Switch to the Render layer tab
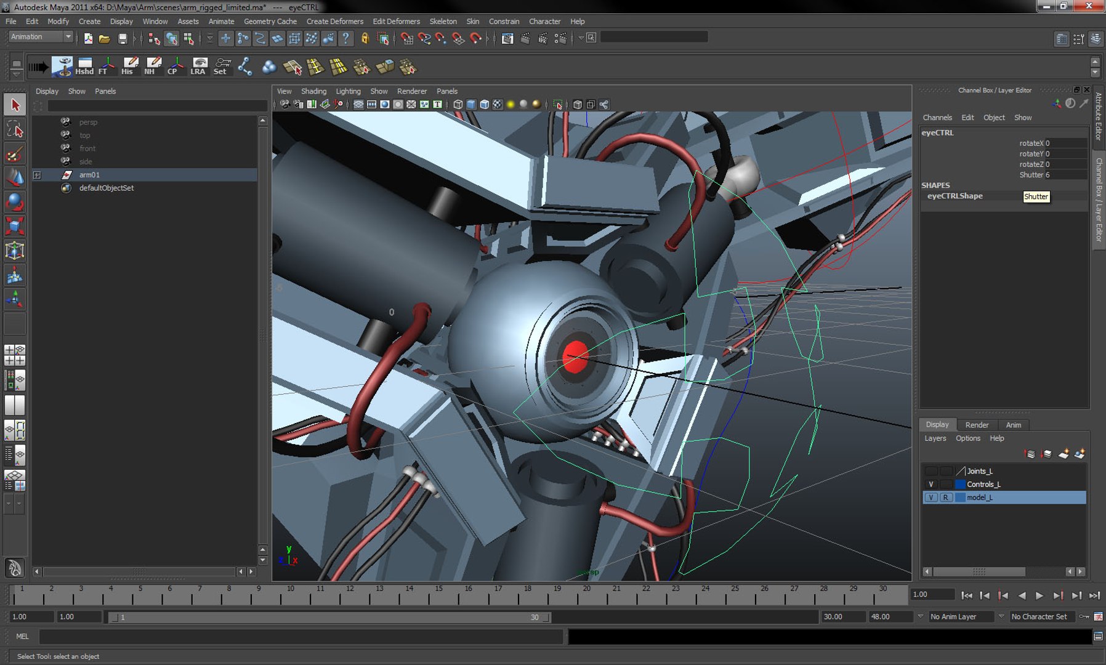The width and height of the screenshot is (1106, 665). [x=977, y=425]
